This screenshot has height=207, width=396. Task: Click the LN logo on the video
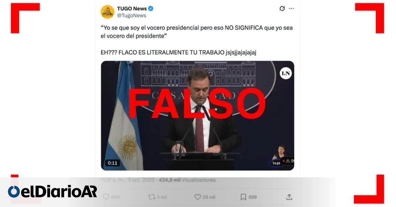tap(286, 74)
